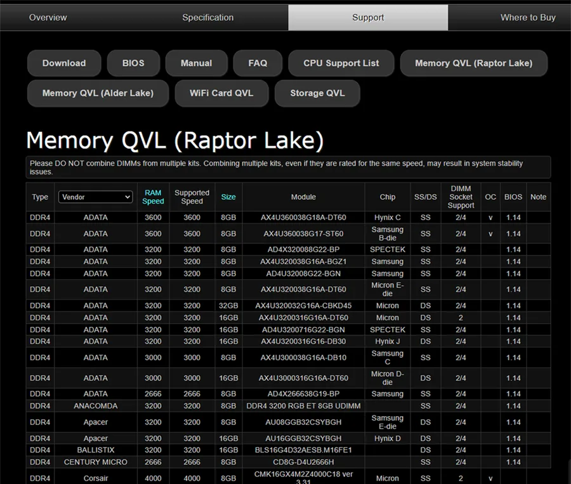The height and width of the screenshot is (484, 571).
Task: Click the Micron E-die chip cell
Action: pos(388,289)
